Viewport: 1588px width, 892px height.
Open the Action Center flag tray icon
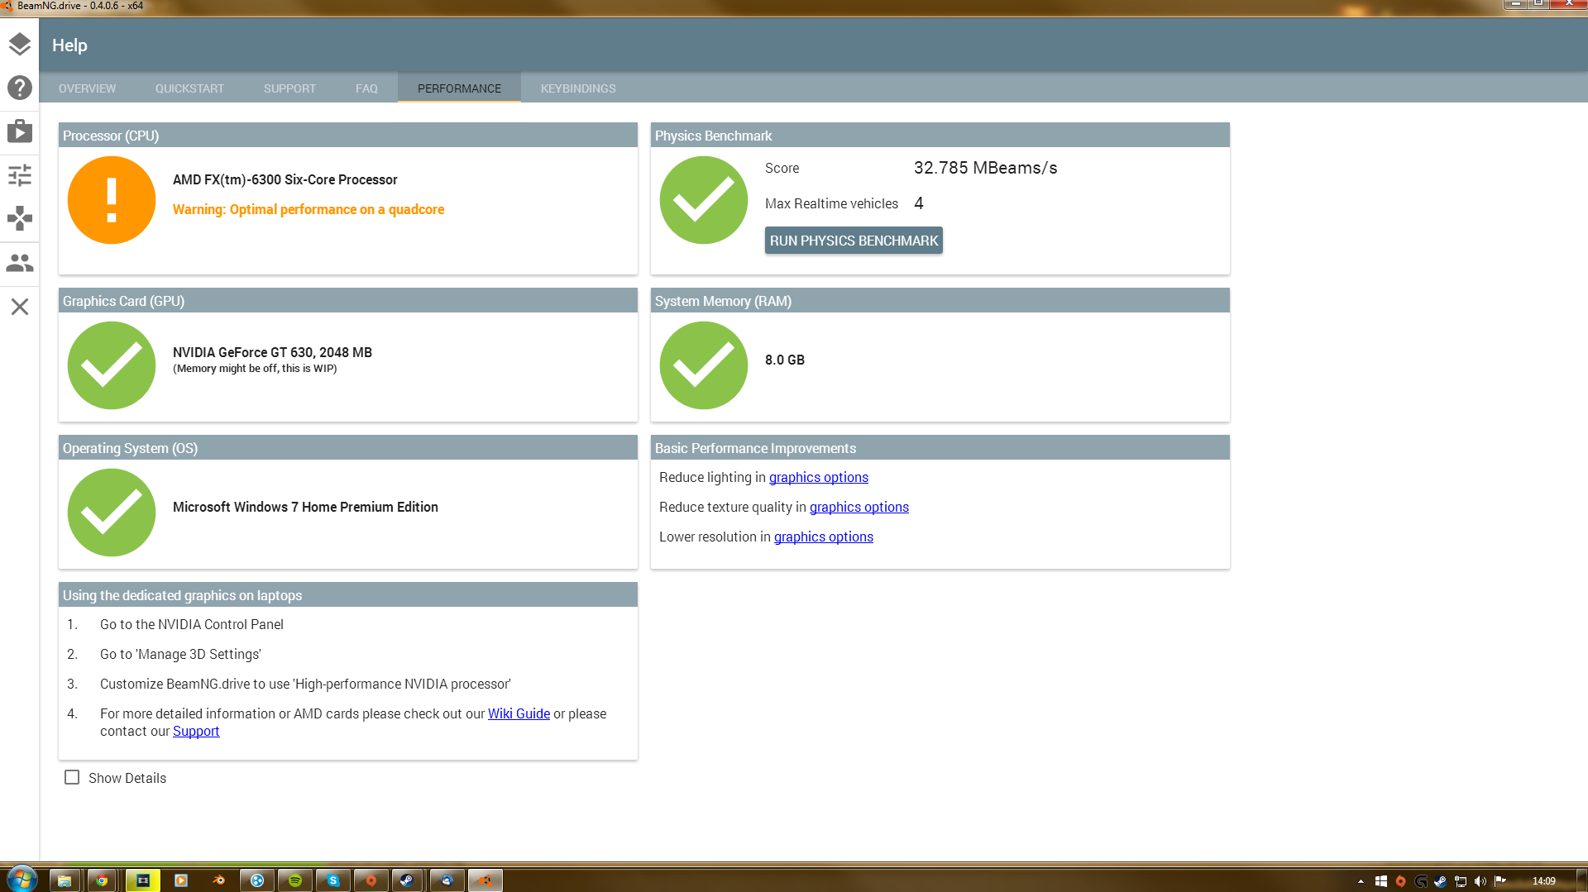point(1500,881)
